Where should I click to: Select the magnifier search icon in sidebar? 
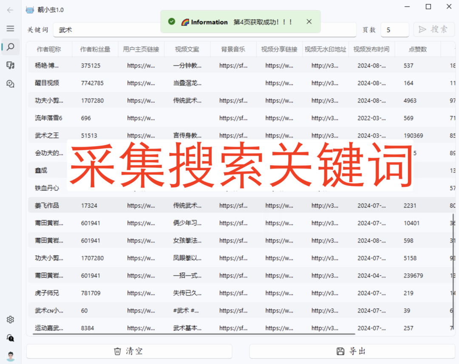[x=10, y=47]
